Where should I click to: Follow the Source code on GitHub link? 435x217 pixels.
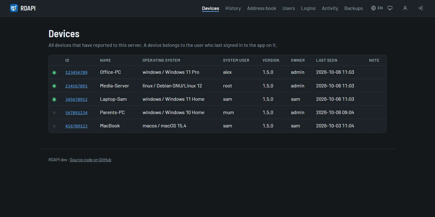(90, 160)
